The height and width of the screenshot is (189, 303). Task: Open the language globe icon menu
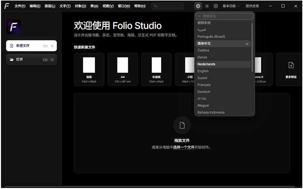tap(198, 6)
